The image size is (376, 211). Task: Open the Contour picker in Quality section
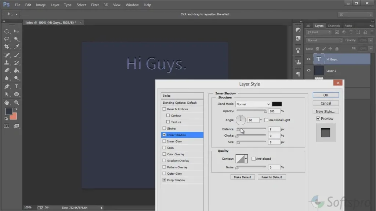tap(242, 159)
